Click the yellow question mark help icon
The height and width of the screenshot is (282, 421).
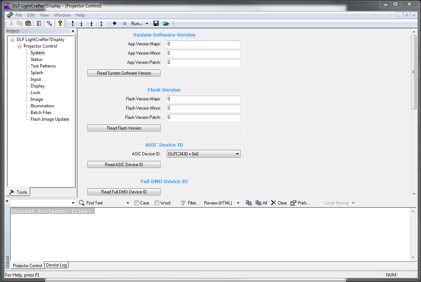pyautogui.click(x=60, y=24)
